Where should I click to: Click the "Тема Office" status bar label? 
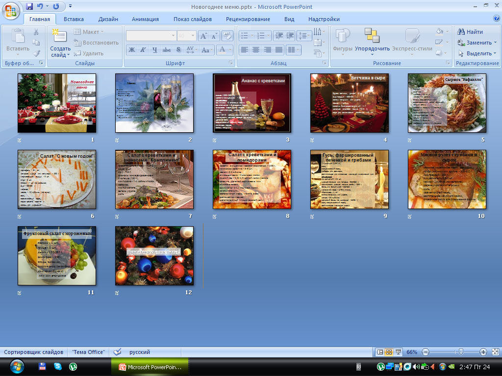click(x=88, y=352)
